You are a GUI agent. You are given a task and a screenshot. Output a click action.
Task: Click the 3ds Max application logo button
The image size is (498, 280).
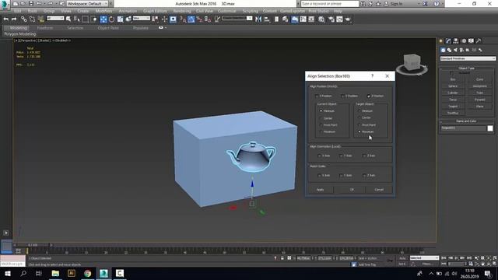(x=5, y=5)
